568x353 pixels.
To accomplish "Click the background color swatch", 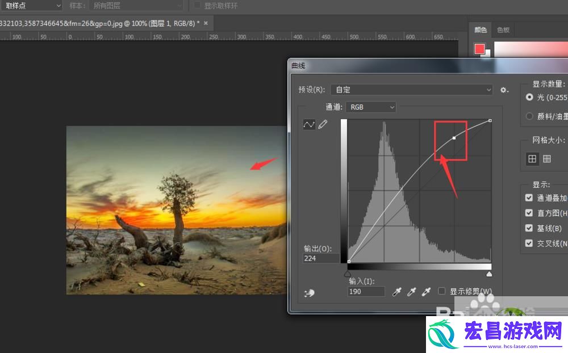I will pyautogui.click(x=487, y=53).
